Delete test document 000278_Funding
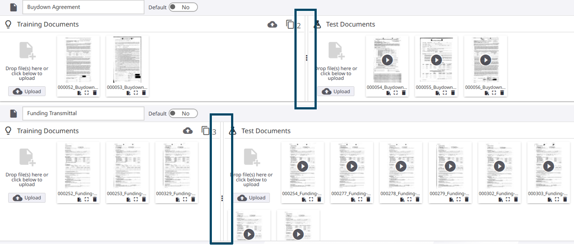The width and height of the screenshot is (574, 245). tap(417, 199)
